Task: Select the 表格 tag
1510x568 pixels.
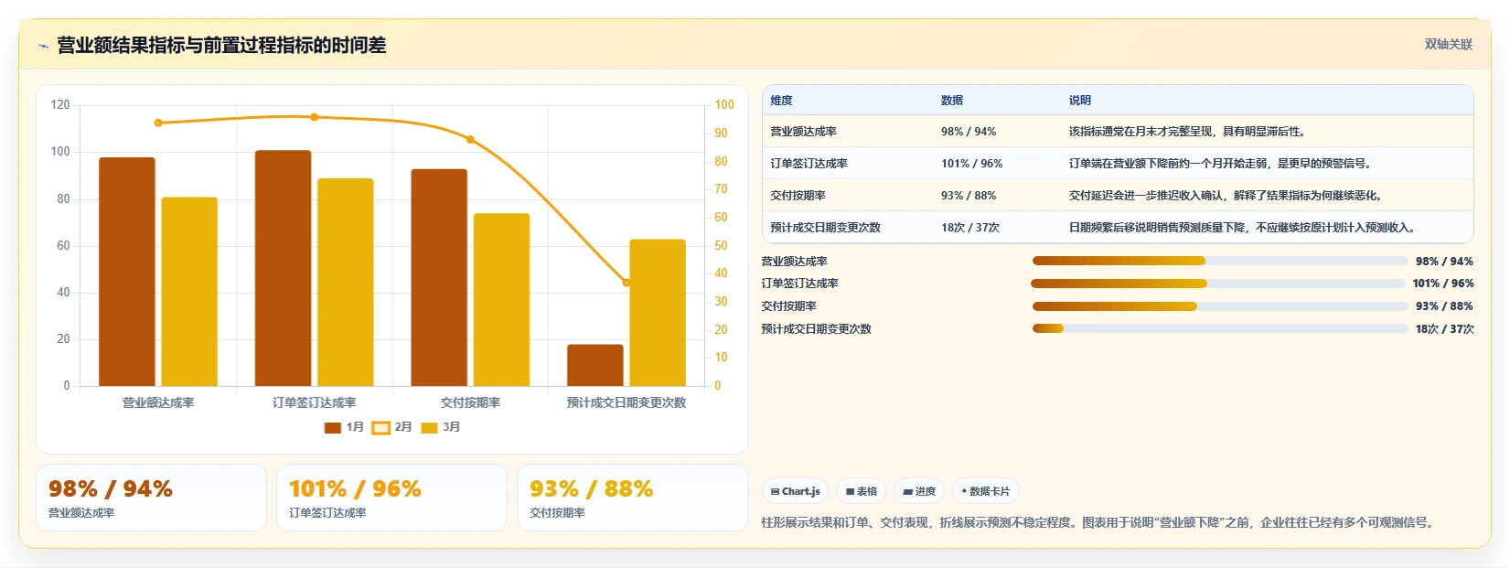Action: [861, 491]
